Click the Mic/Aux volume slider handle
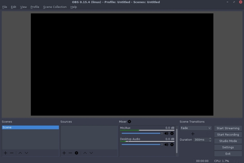Viewport: 244px width, 163px height. click(162, 133)
